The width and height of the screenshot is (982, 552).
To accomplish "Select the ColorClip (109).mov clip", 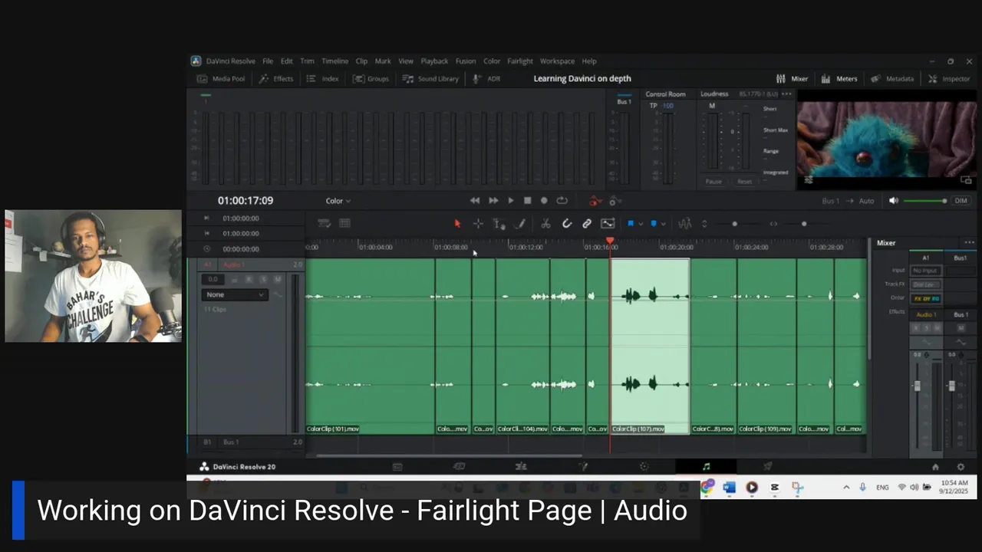I will point(766,347).
